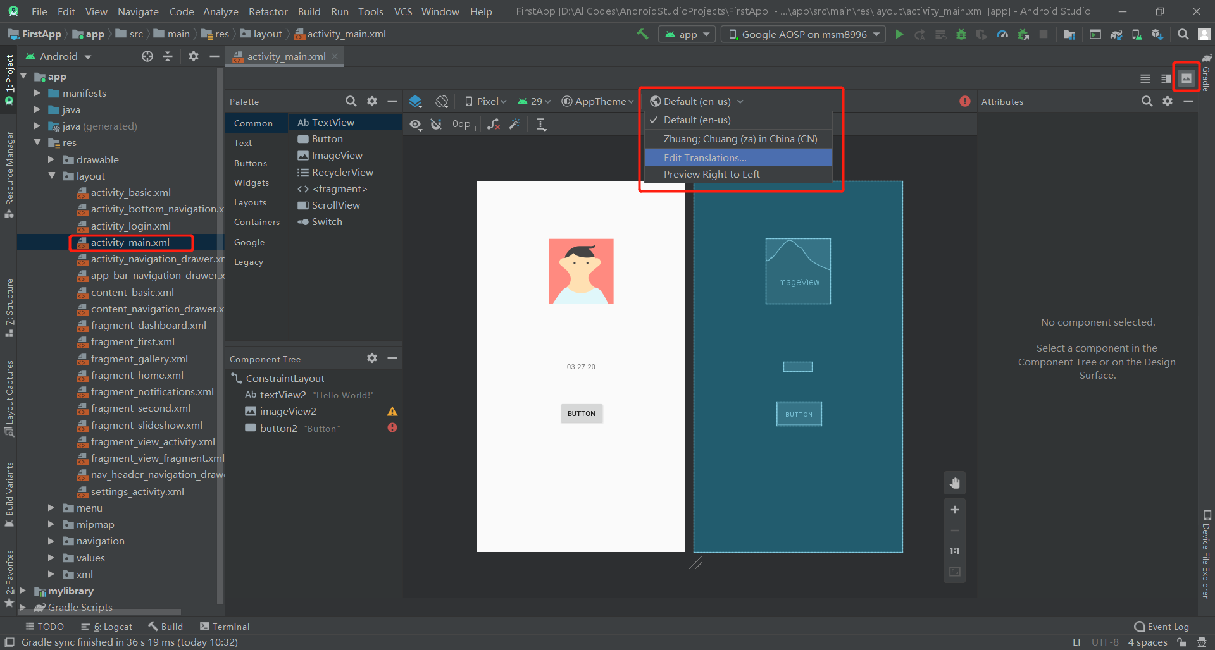
Task: Open Component Tree settings gear
Action: click(x=372, y=358)
